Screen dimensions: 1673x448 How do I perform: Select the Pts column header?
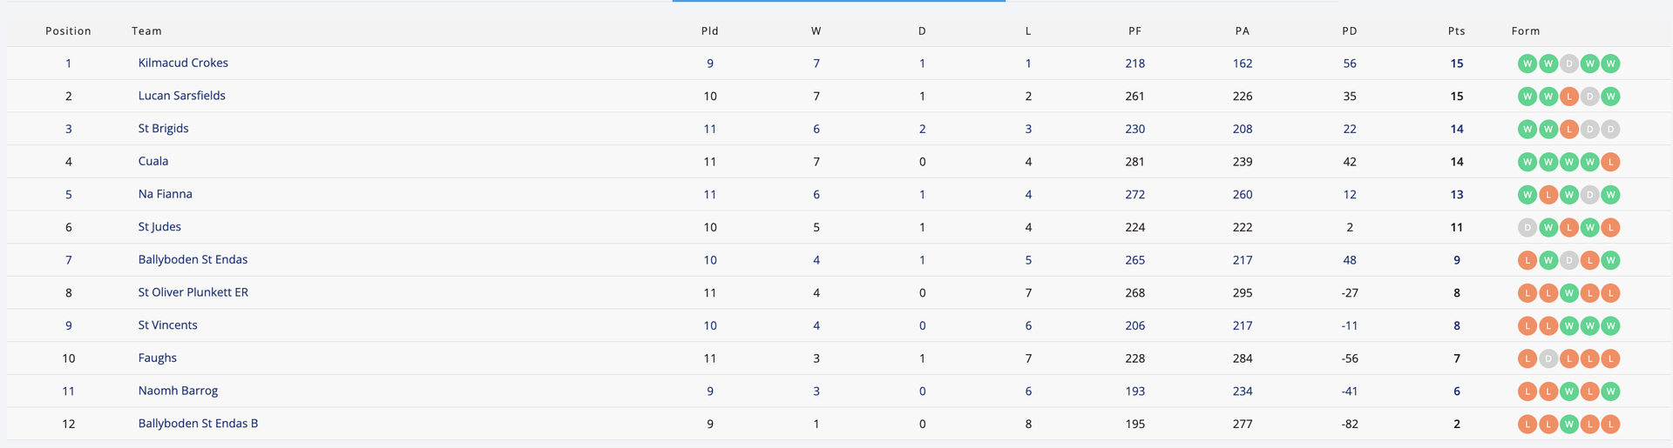(1456, 30)
